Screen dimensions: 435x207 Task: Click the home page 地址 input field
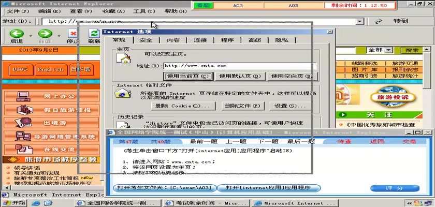pos(240,66)
